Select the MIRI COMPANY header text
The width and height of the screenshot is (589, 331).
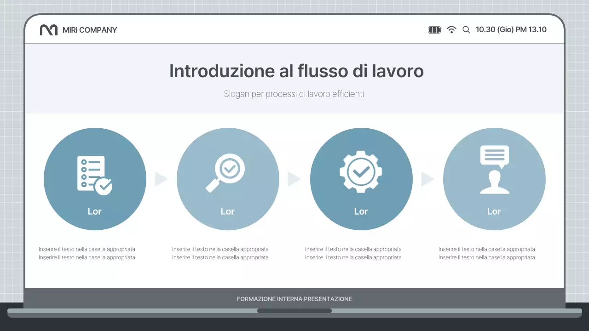[90, 29]
